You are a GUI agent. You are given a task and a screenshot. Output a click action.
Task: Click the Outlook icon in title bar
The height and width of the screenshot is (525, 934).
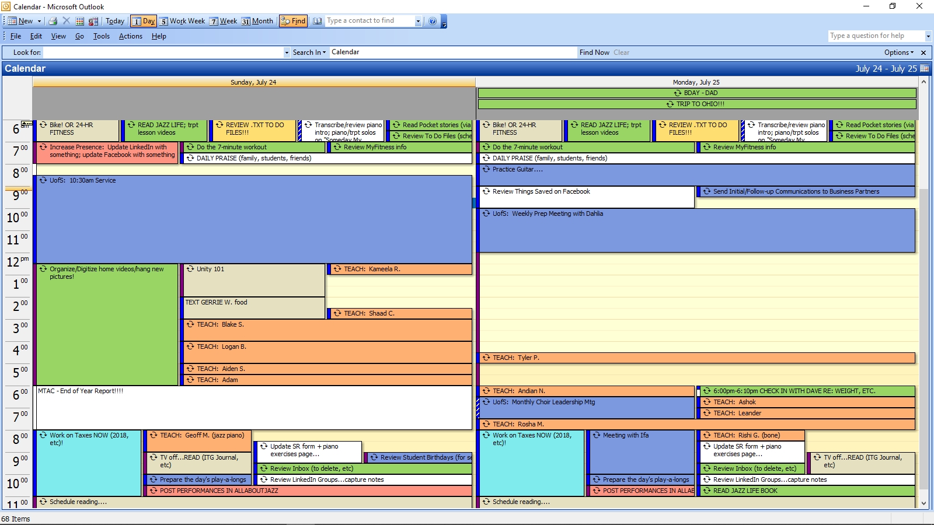6,6
